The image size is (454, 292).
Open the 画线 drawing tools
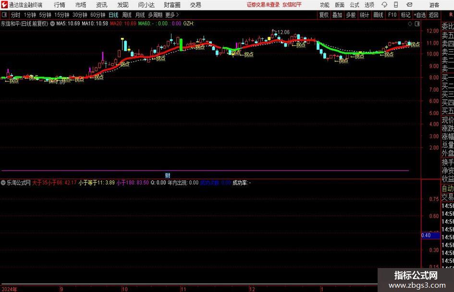(x=378, y=15)
